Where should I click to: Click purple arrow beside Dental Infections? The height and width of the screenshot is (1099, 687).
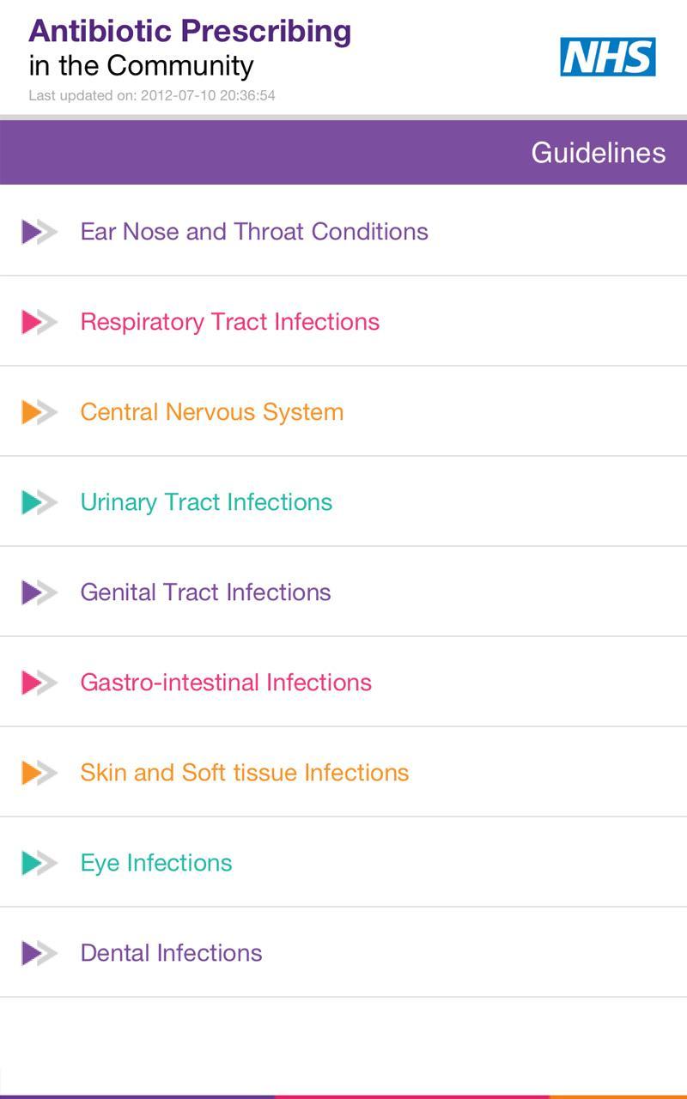[x=39, y=953]
